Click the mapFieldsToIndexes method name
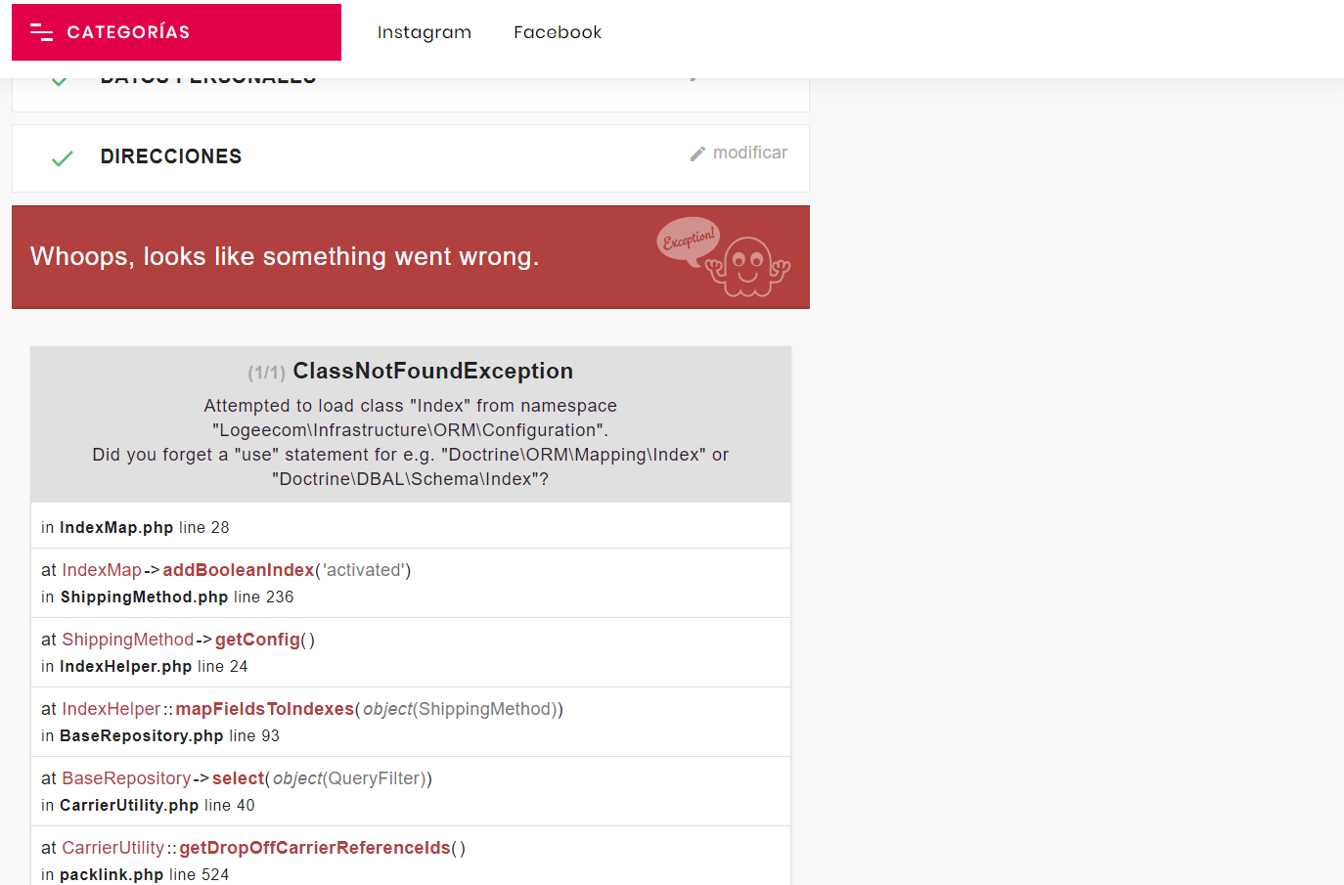Image resolution: width=1344 pixels, height=885 pixels. pos(264,709)
